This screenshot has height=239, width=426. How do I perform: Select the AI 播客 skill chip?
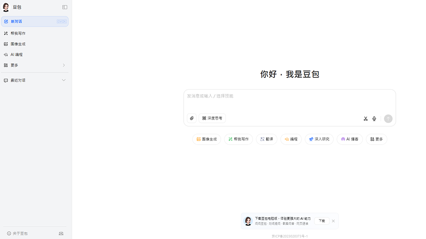[x=350, y=139]
